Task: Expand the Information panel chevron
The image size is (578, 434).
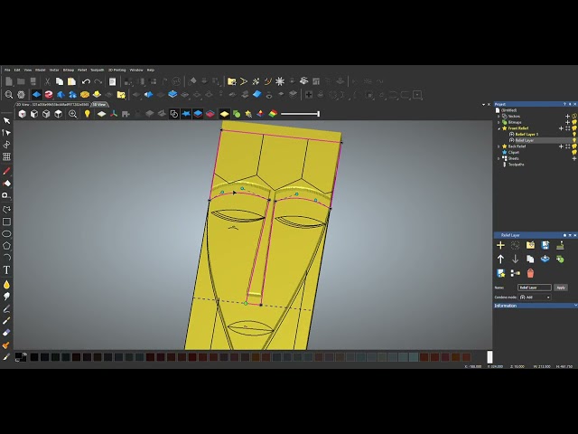Action: 575,306
